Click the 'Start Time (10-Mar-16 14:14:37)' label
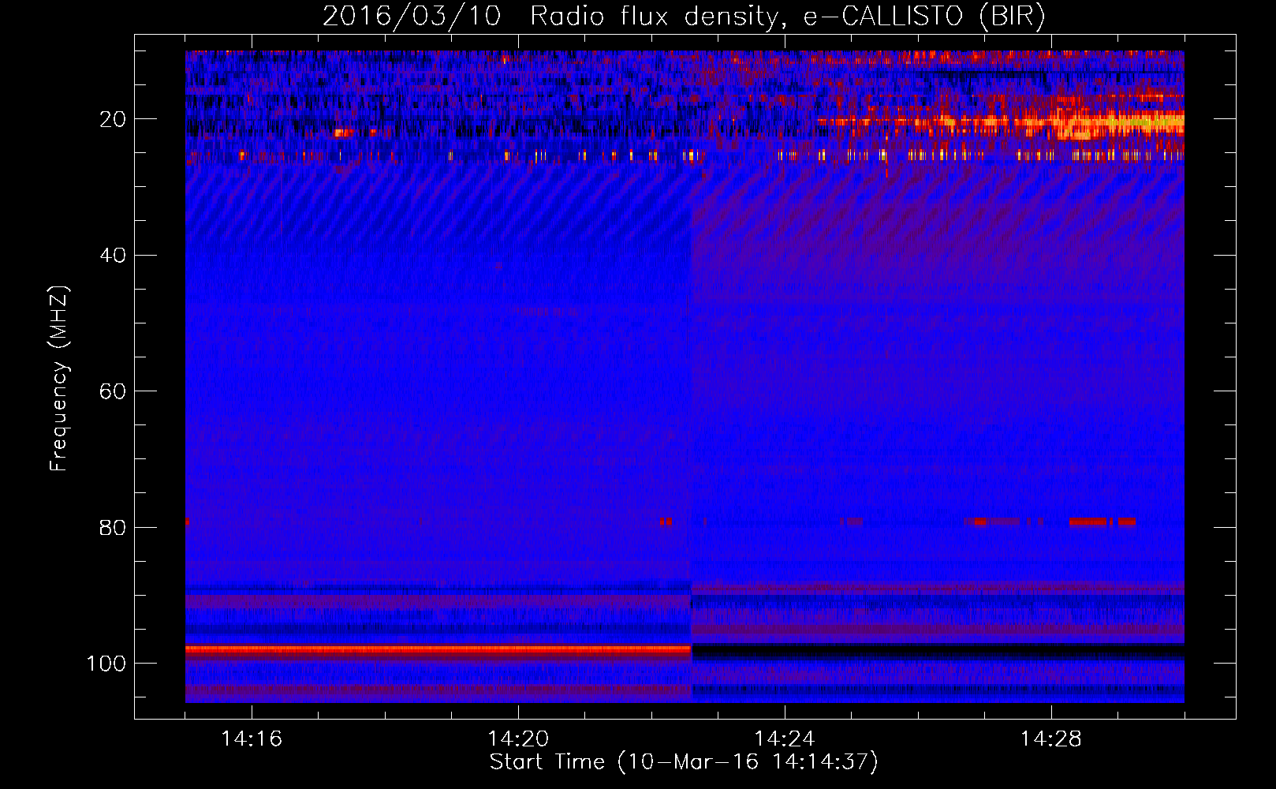The image size is (1276, 789). pos(684,762)
